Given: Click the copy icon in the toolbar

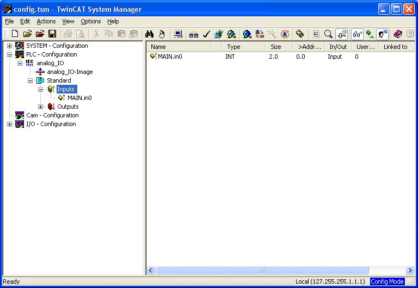Looking at the screenshot, I should [109, 34].
